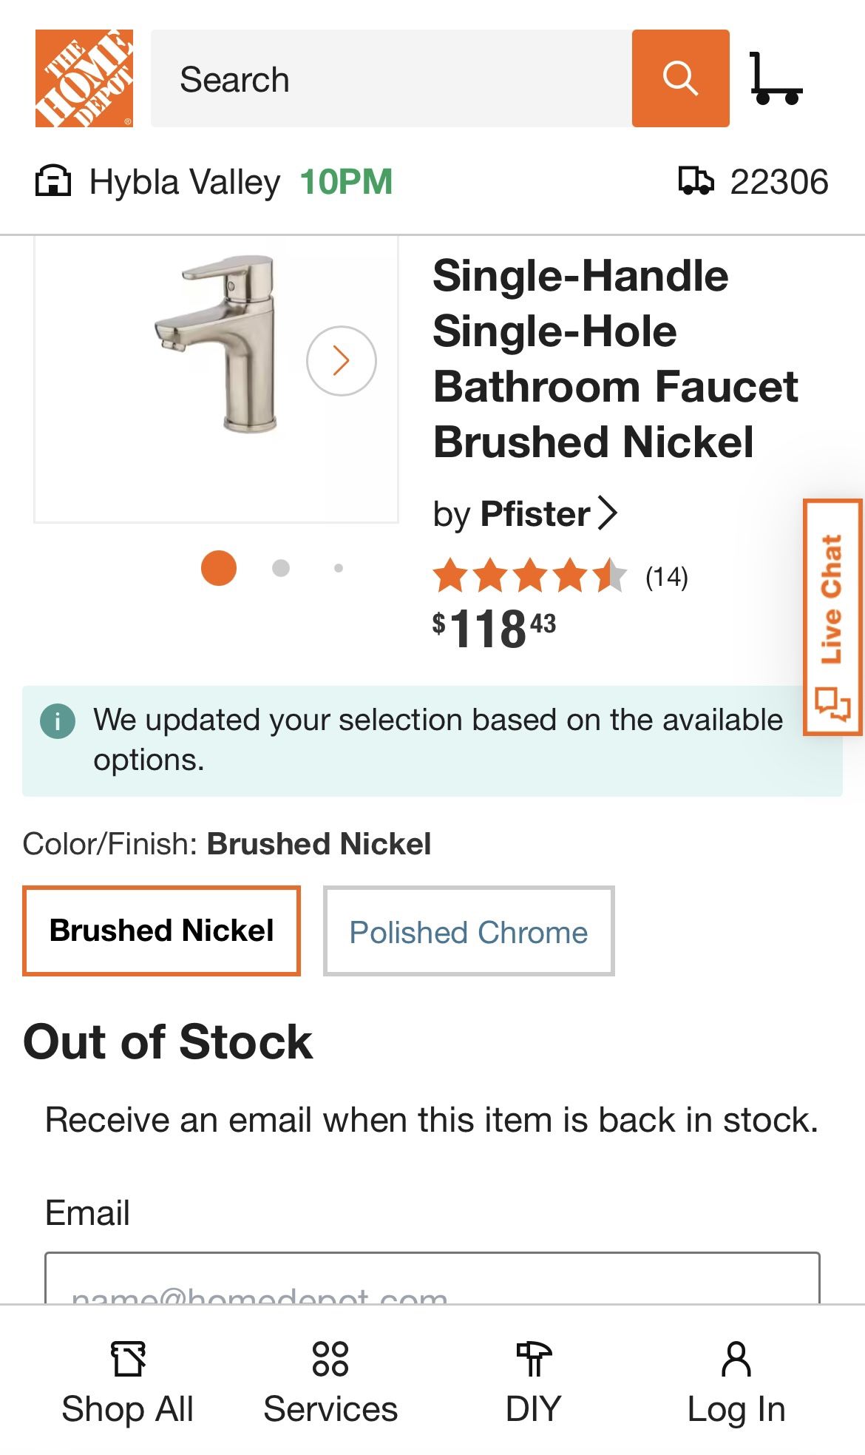Click the Home Depot logo

pyautogui.click(x=83, y=78)
